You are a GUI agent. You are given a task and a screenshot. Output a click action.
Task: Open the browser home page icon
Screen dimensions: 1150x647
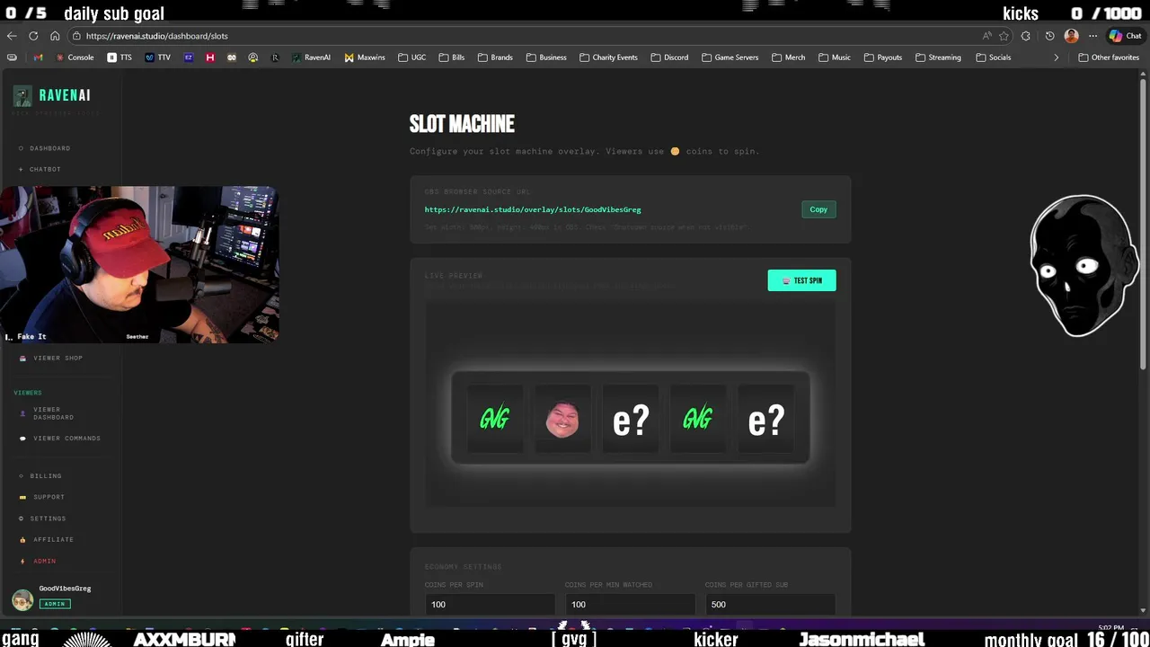coord(55,36)
